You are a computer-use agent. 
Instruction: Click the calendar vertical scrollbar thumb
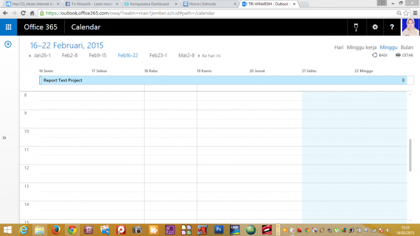tap(410, 155)
